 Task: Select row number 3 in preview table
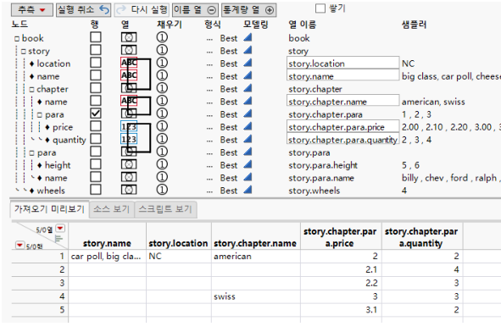click(40, 283)
